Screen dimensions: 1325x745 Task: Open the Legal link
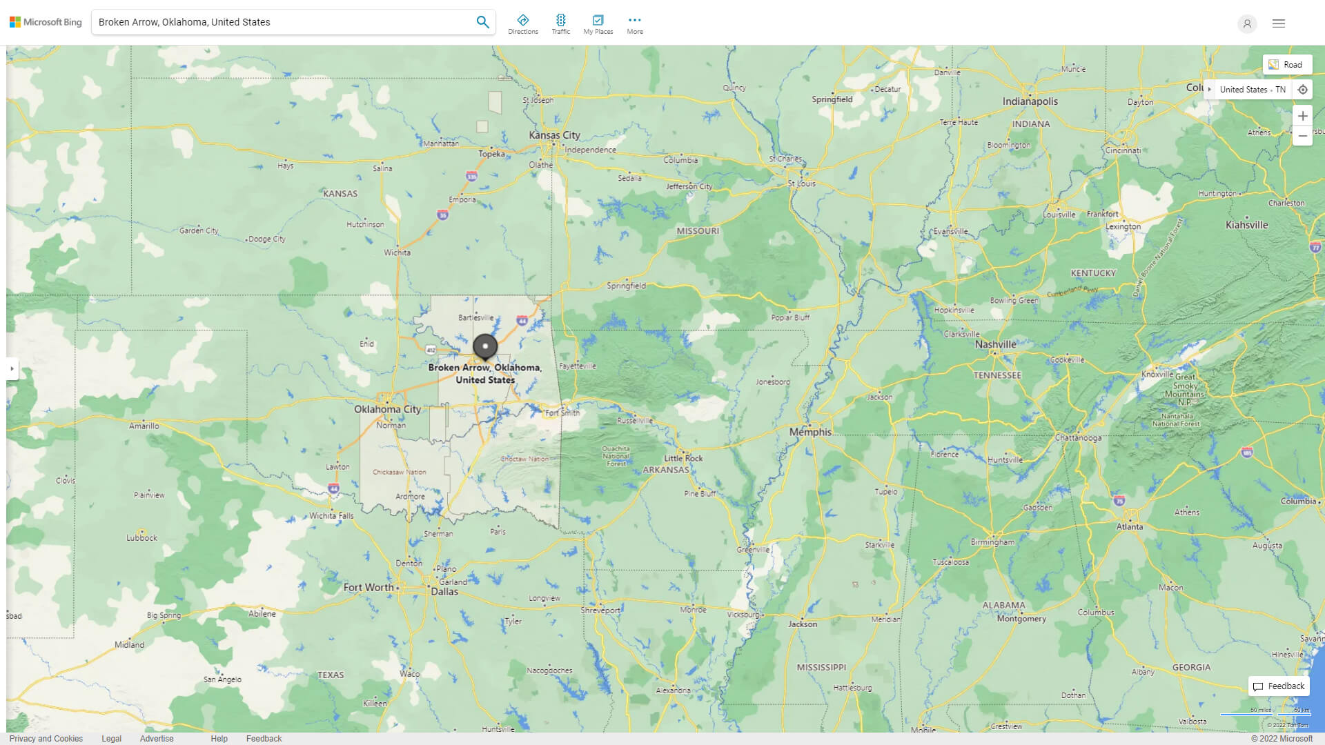click(x=111, y=738)
